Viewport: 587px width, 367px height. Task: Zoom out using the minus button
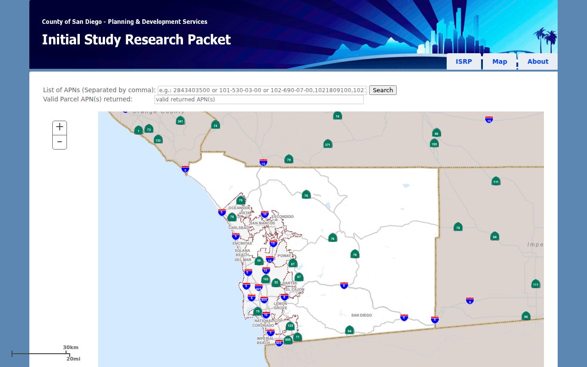click(60, 142)
